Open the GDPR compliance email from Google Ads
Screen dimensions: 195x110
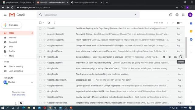point(111,91)
